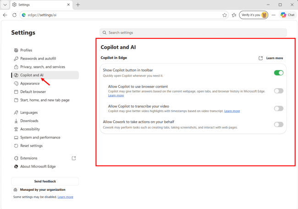Click the Edge logo in address bar
Image resolution: width=298 pixels, height=209 pixels.
point(24,15)
